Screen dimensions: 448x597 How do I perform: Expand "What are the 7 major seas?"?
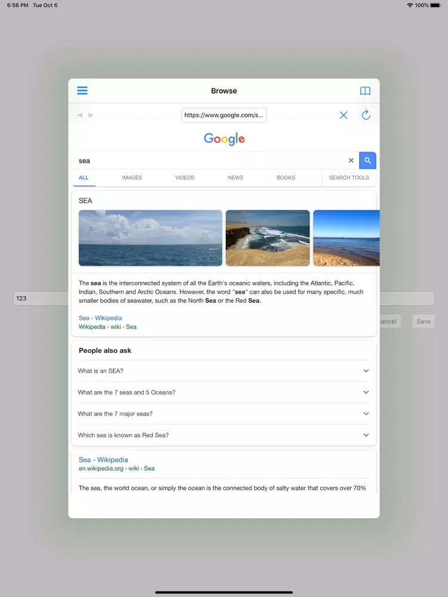click(223, 414)
